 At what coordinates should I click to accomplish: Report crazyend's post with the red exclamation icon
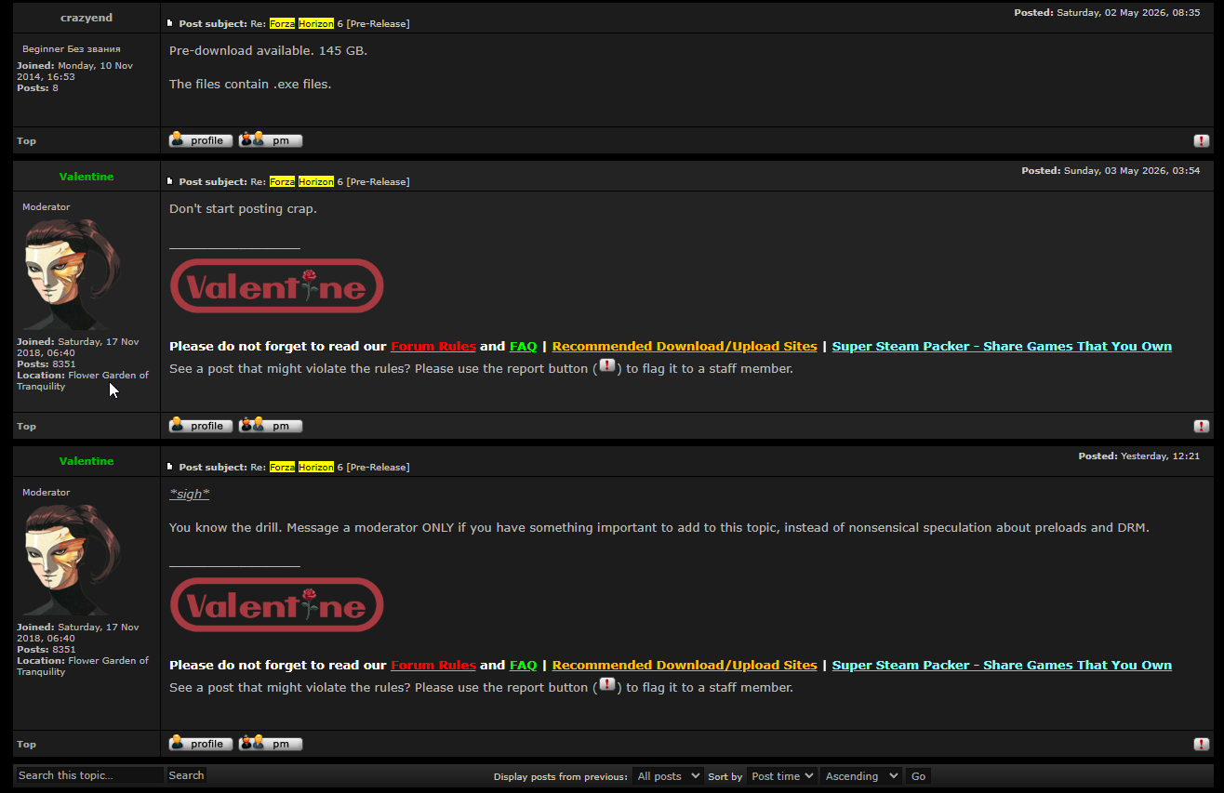pos(1202,141)
